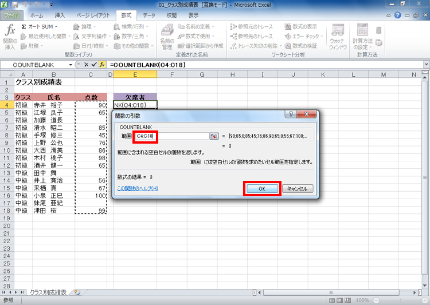430x305 pixels.
Task: Go to the first sheet navigation arrow
Action: [4, 292]
